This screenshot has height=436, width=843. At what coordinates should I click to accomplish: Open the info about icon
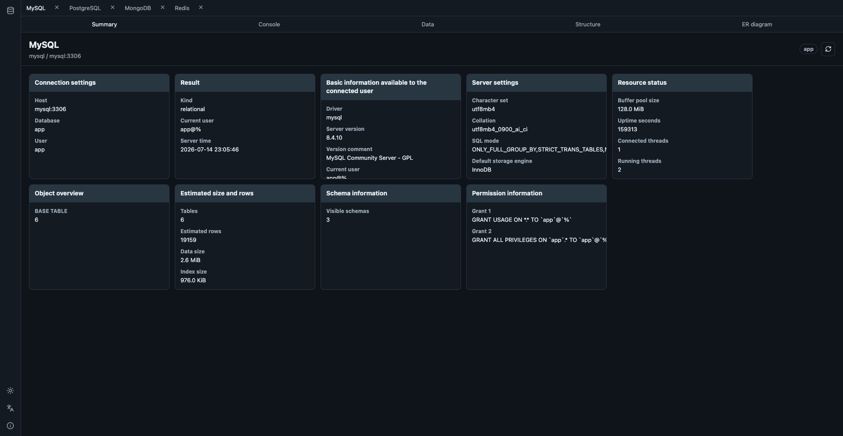(x=11, y=426)
